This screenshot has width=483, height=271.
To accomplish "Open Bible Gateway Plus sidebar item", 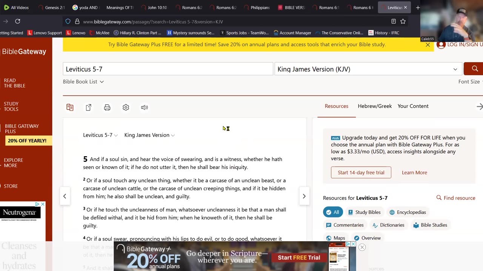I will 22,129.
